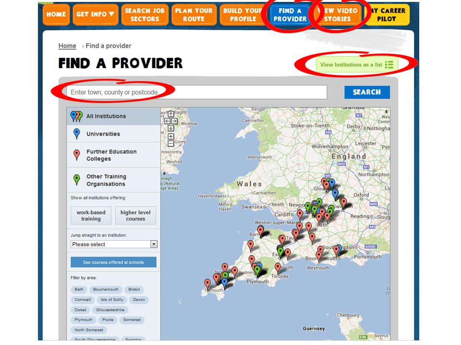
Task: Show Further Education Colleges on map
Action: pyautogui.click(x=113, y=155)
